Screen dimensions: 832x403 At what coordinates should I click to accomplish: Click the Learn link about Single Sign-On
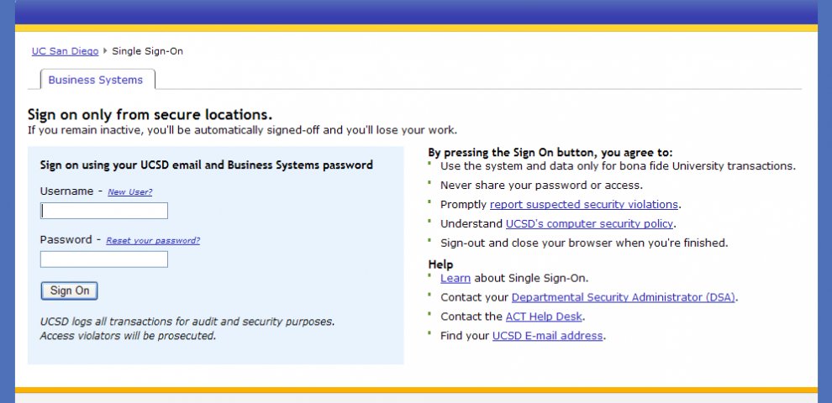455,278
